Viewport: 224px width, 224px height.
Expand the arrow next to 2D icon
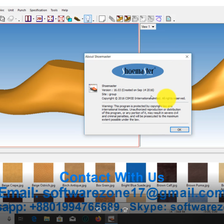pos(44,19)
